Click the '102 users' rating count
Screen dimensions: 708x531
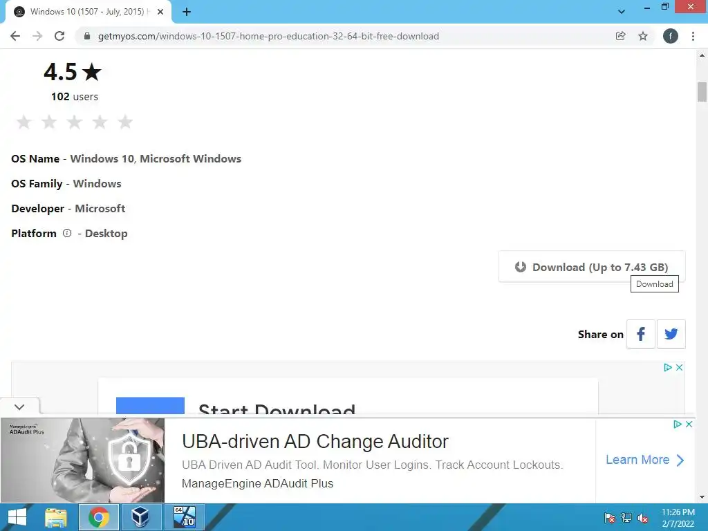75,97
